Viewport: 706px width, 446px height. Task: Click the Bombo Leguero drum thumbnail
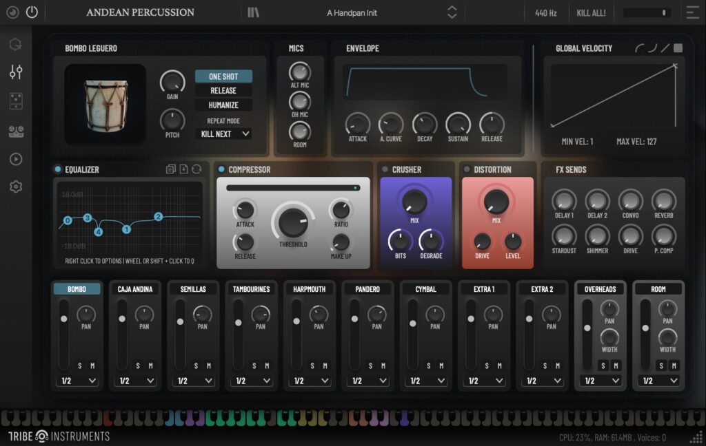point(105,105)
